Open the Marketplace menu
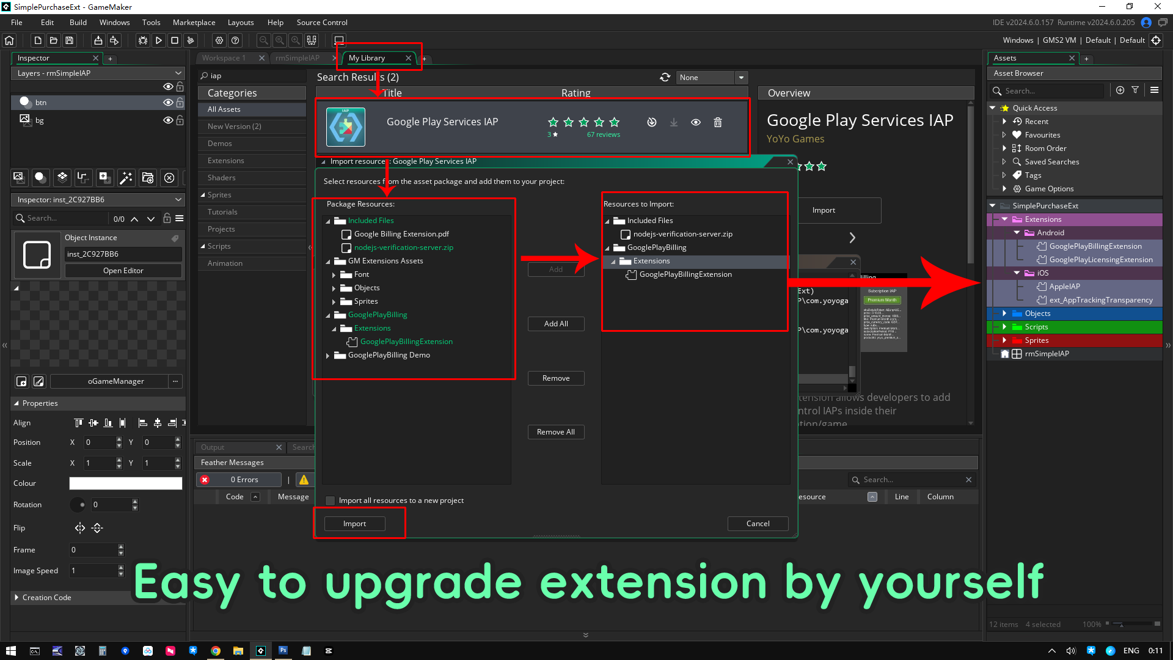The width and height of the screenshot is (1173, 660). 194,23
